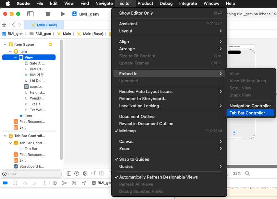This screenshot has width=277, height=199.
Task: Toggle the document outline panel icon
Action: (69, 174)
